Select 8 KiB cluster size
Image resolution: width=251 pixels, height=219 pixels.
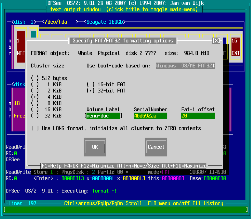click(35, 103)
